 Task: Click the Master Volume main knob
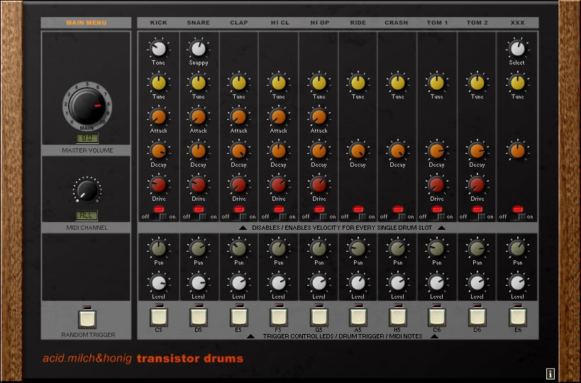[87, 106]
